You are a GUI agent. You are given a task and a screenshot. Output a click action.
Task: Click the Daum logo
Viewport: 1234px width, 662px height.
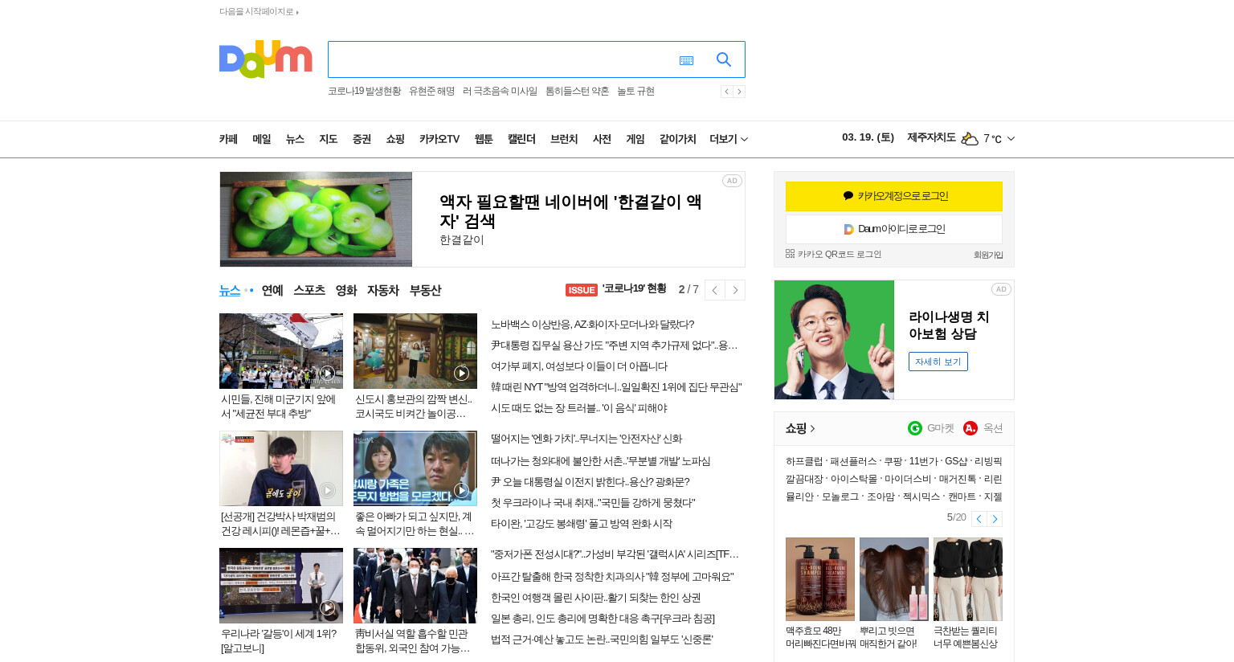pos(265,59)
